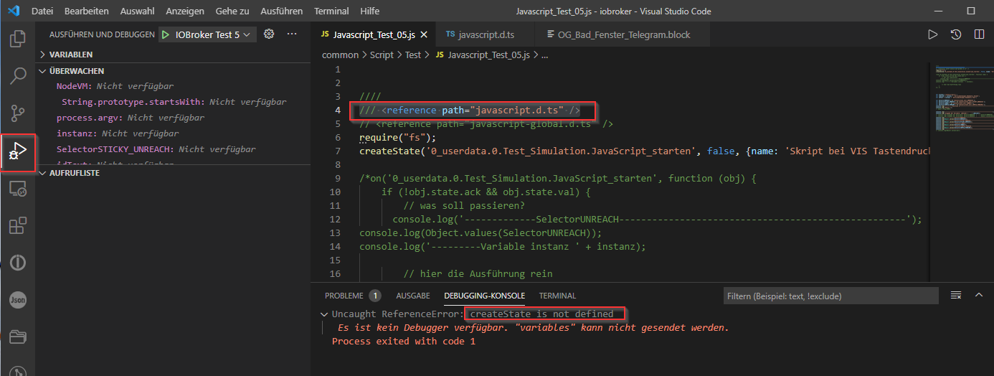This screenshot has width=994, height=376.
Task: Expand the VARIABLEN section
Action: coord(70,55)
